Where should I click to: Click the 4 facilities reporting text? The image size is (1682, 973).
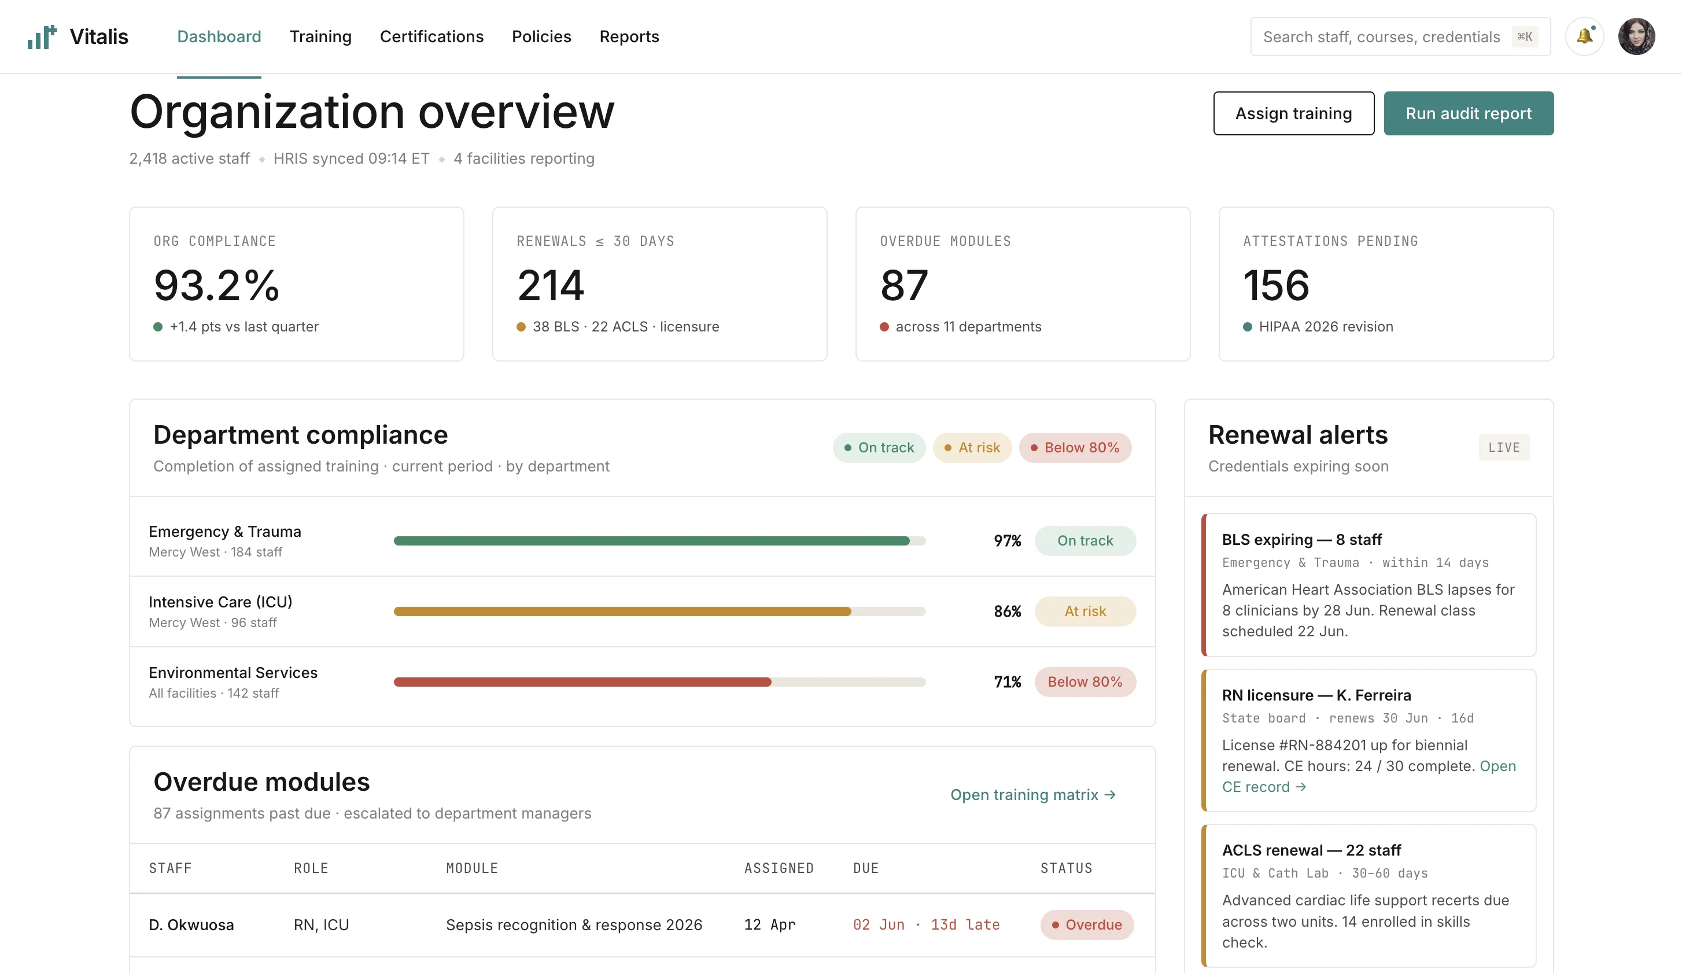pos(524,159)
